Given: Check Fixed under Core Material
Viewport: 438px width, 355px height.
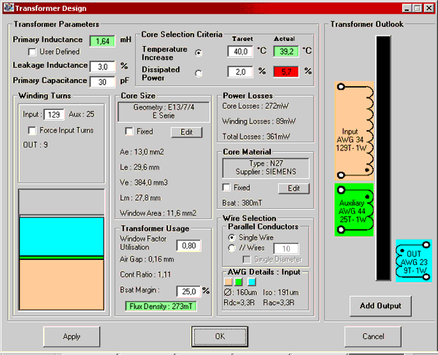Looking at the screenshot, I should 226,187.
